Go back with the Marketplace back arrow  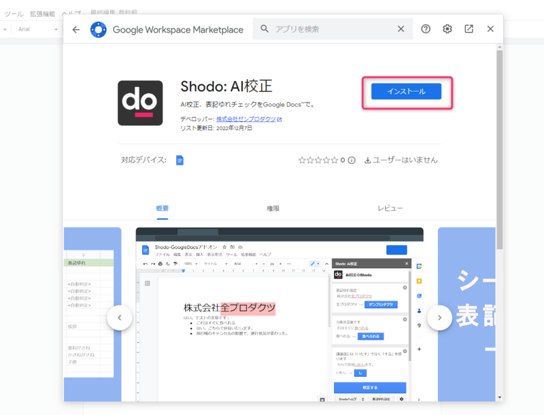(x=76, y=29)
